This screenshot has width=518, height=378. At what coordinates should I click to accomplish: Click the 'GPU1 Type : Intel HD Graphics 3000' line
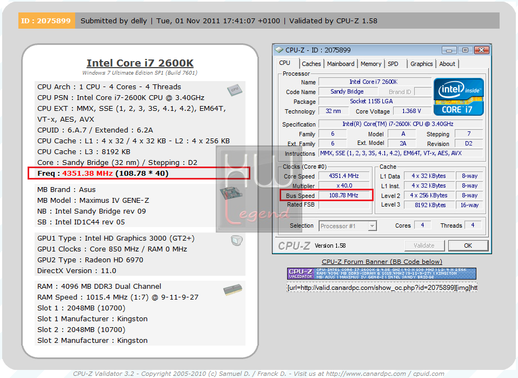pos(116,238)
